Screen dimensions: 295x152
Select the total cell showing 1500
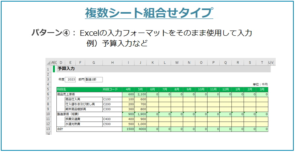click(x=128, y=129)
